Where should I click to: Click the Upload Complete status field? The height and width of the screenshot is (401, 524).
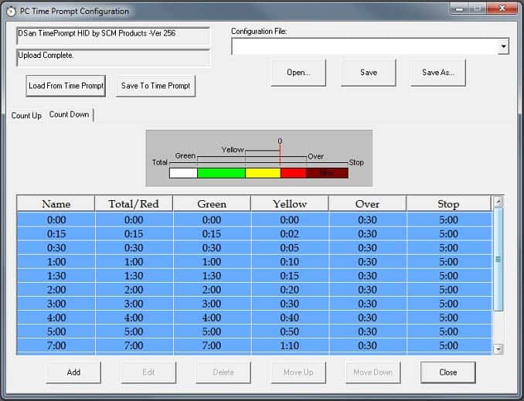(114, 58)
